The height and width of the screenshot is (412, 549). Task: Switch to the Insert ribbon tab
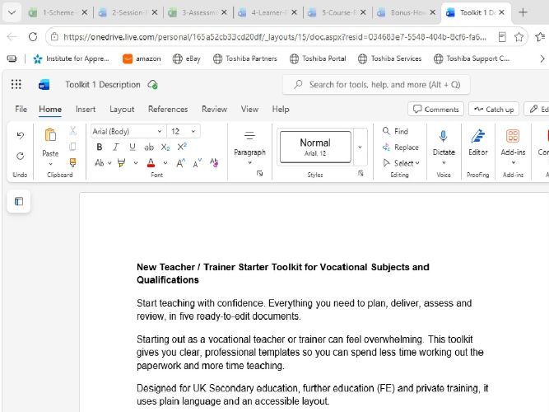coord(86,109)
